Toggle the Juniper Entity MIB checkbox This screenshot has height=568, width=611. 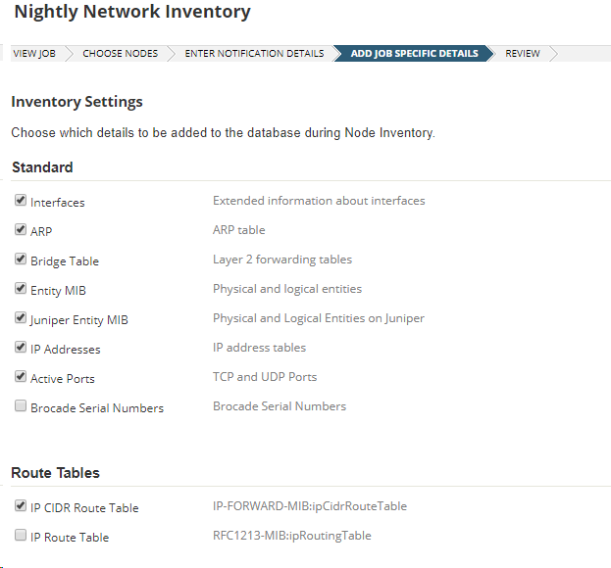click(21, 318)
